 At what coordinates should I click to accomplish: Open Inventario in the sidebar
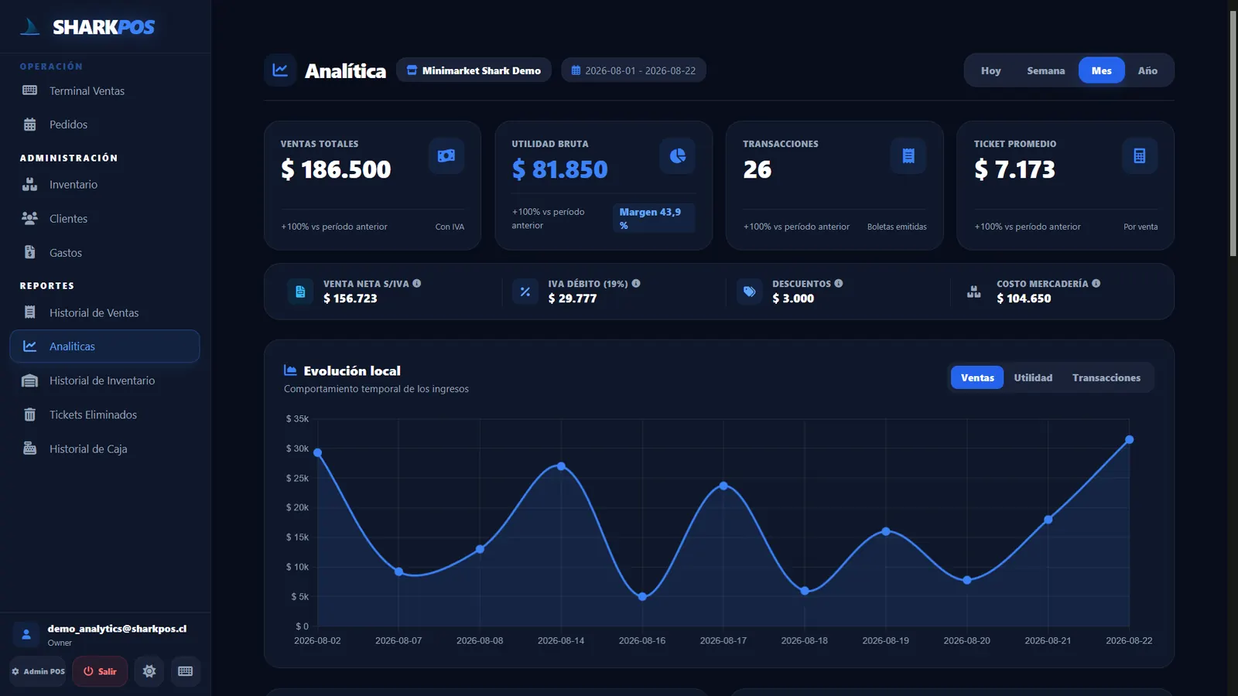[x=104, y=185]
